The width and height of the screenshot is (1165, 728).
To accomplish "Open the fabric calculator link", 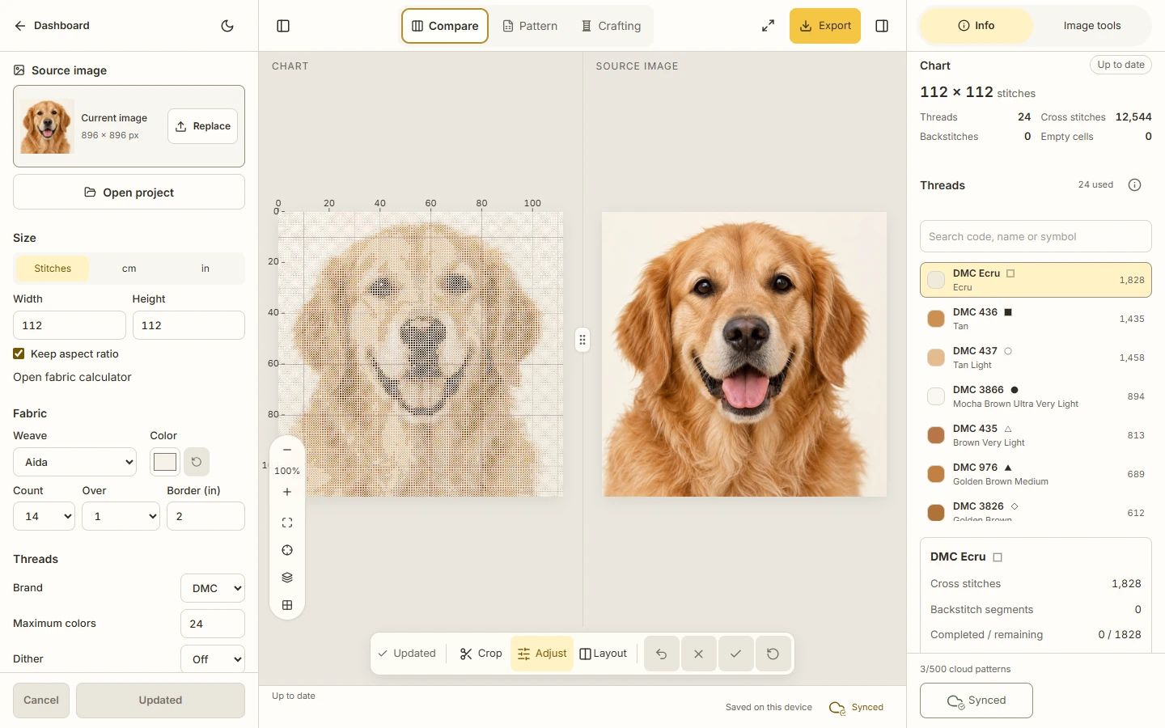I will coord(72,377).
